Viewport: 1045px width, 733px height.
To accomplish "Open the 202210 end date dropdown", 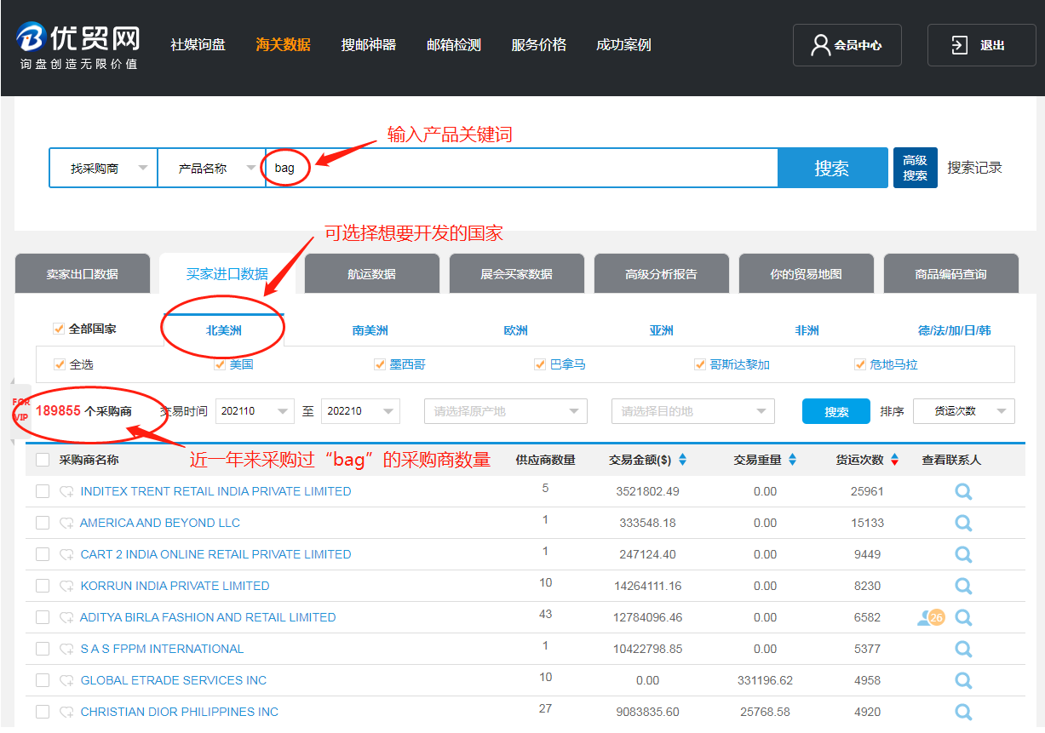I will 360,411.
